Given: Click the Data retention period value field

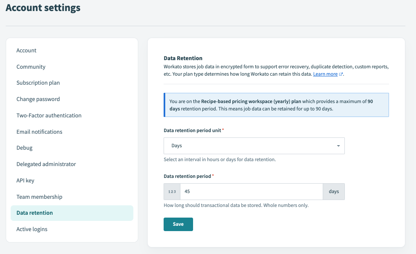Looking at the screenshot, I should point(252,191).
